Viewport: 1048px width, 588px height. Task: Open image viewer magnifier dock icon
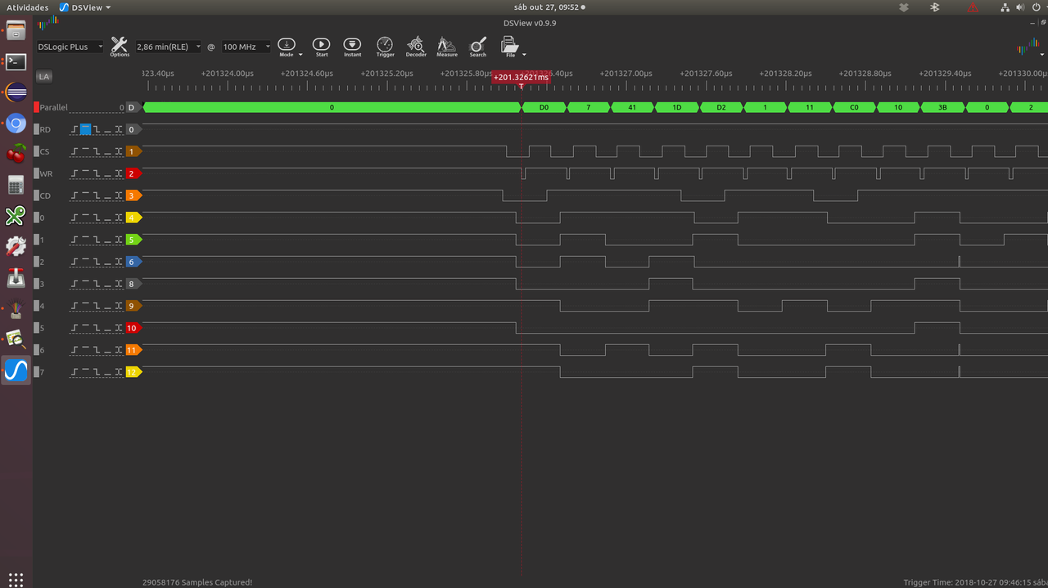pyautogui.click(x=16, y=339)
